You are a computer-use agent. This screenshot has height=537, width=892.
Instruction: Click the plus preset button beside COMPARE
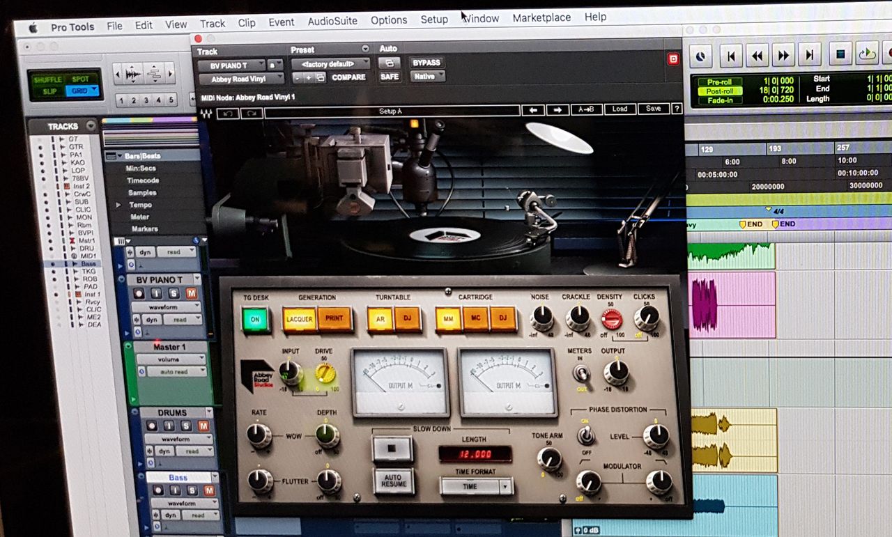[x=309, y=77]
